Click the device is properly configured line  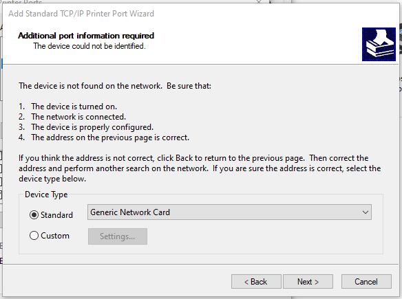point(86,127)
